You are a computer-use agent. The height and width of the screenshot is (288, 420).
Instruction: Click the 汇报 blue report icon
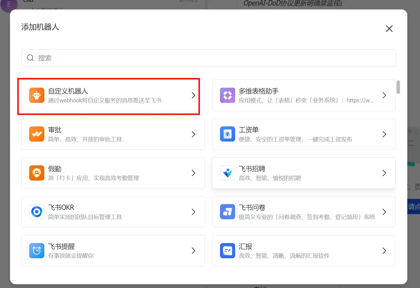(x=228, y=251)
